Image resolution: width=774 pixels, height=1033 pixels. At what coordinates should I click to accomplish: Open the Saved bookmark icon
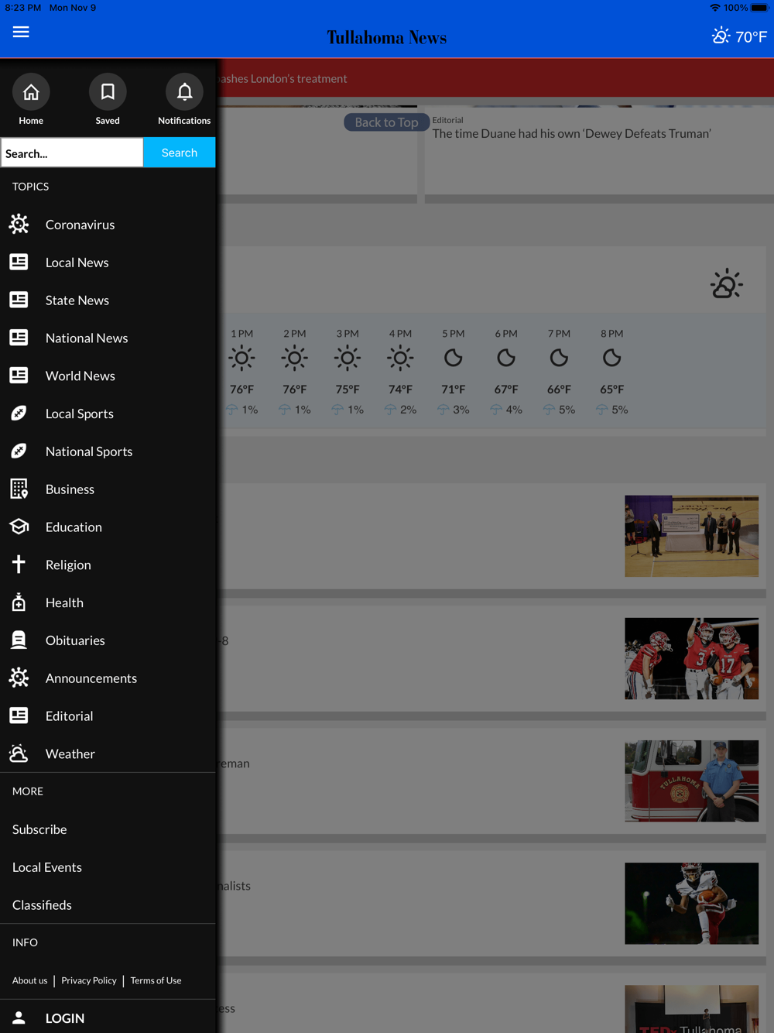click(108, 92)
